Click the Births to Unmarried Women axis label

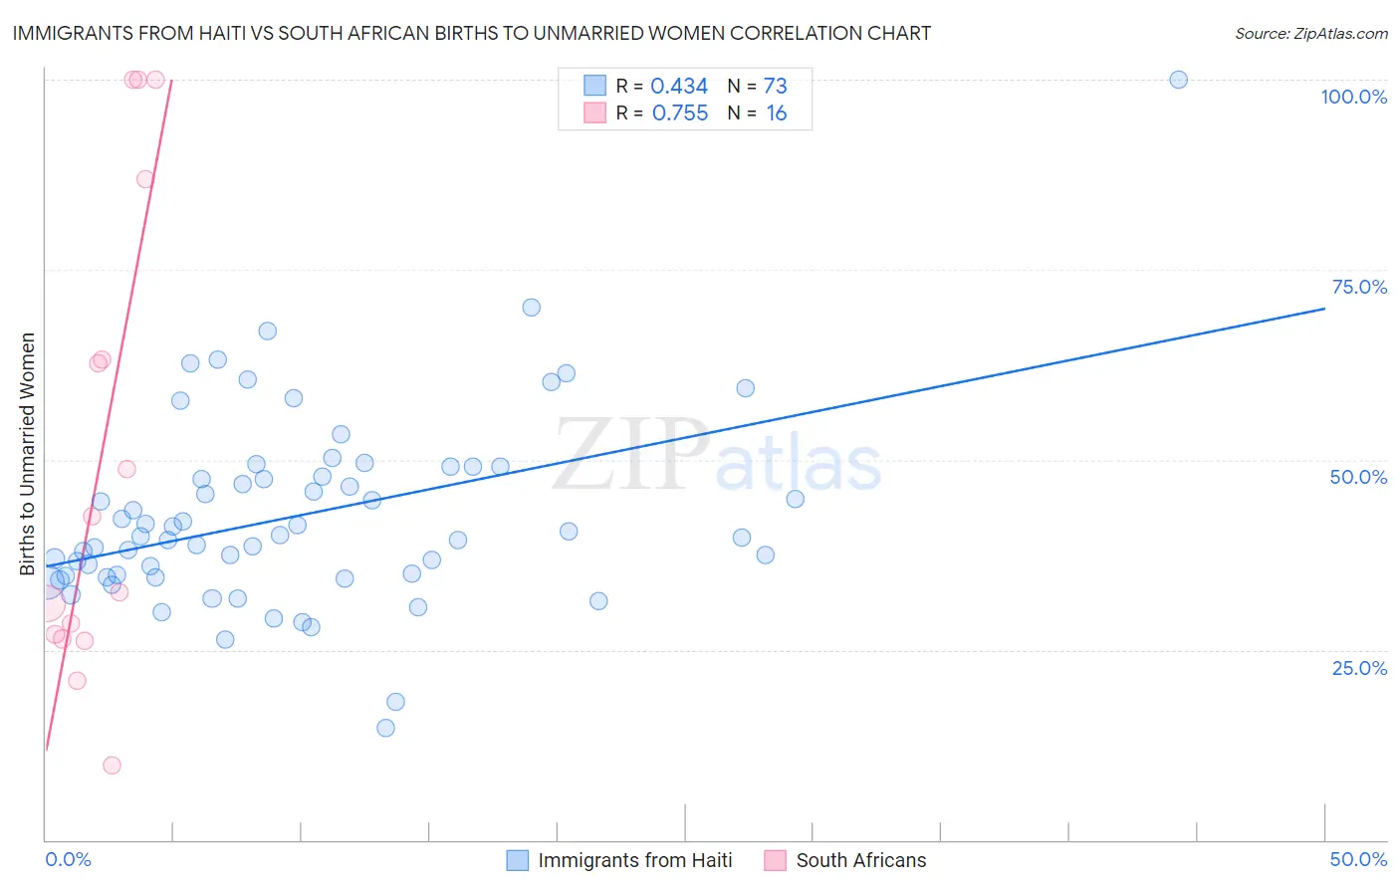(27, 454)
